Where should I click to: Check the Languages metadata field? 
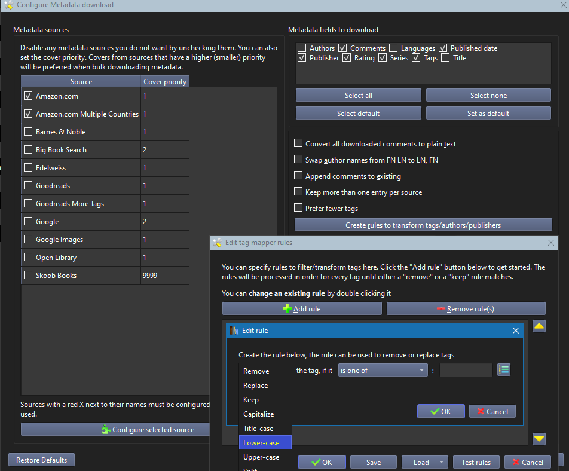[x=393, y=48]
